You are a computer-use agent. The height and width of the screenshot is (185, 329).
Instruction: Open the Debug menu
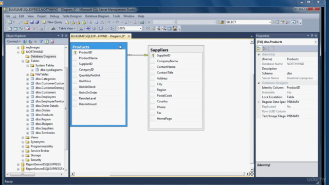coord(54,16)
